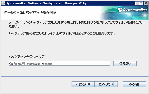149x94 pixels.
Task: Click the データベースのバックアップ先の選択 heading
Action: point(30,12)
